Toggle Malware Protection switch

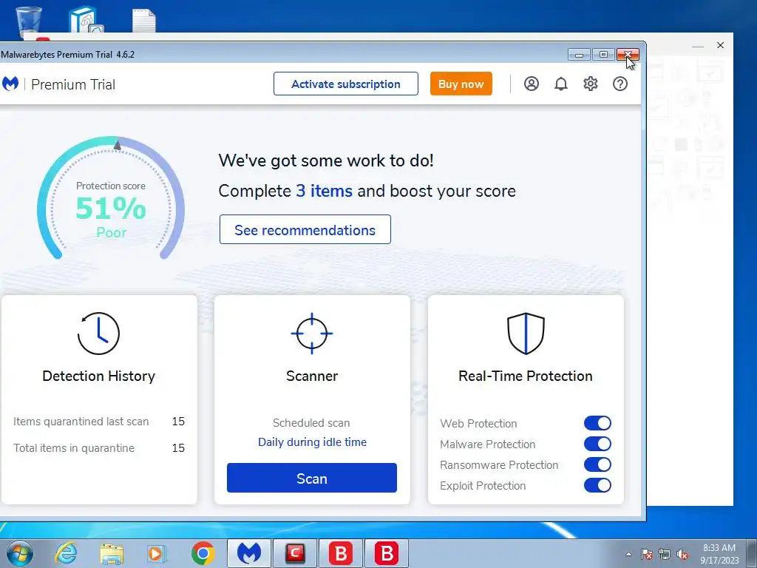click(x=597, y=444)
